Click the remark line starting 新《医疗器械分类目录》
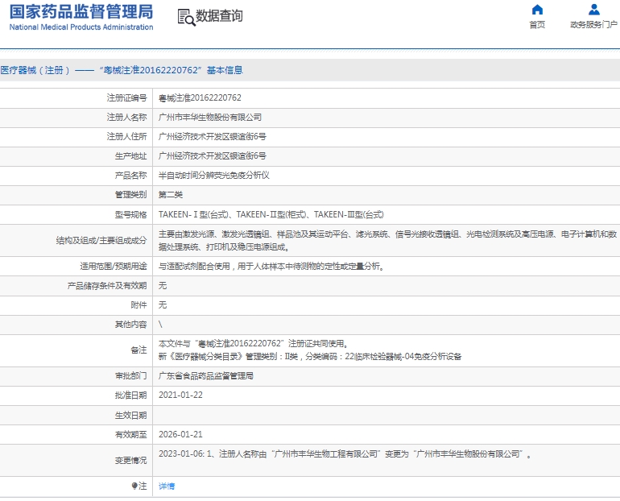620x501 pixels. click(x=310, y=356)
